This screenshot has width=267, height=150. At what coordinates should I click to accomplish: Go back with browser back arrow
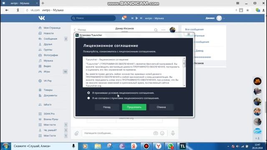tap(7, 10)
